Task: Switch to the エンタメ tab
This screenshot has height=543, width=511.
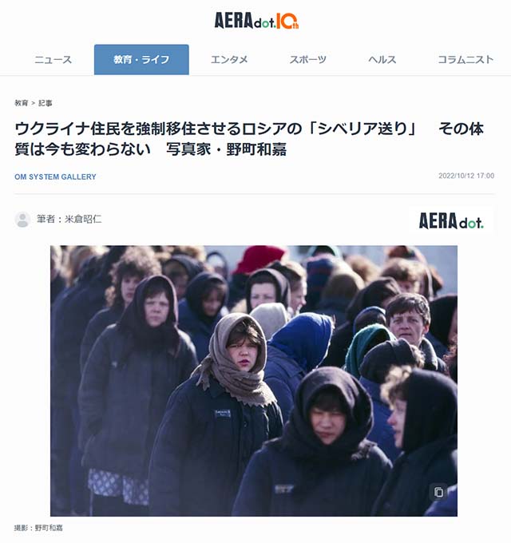Action: tap(229, 60)
